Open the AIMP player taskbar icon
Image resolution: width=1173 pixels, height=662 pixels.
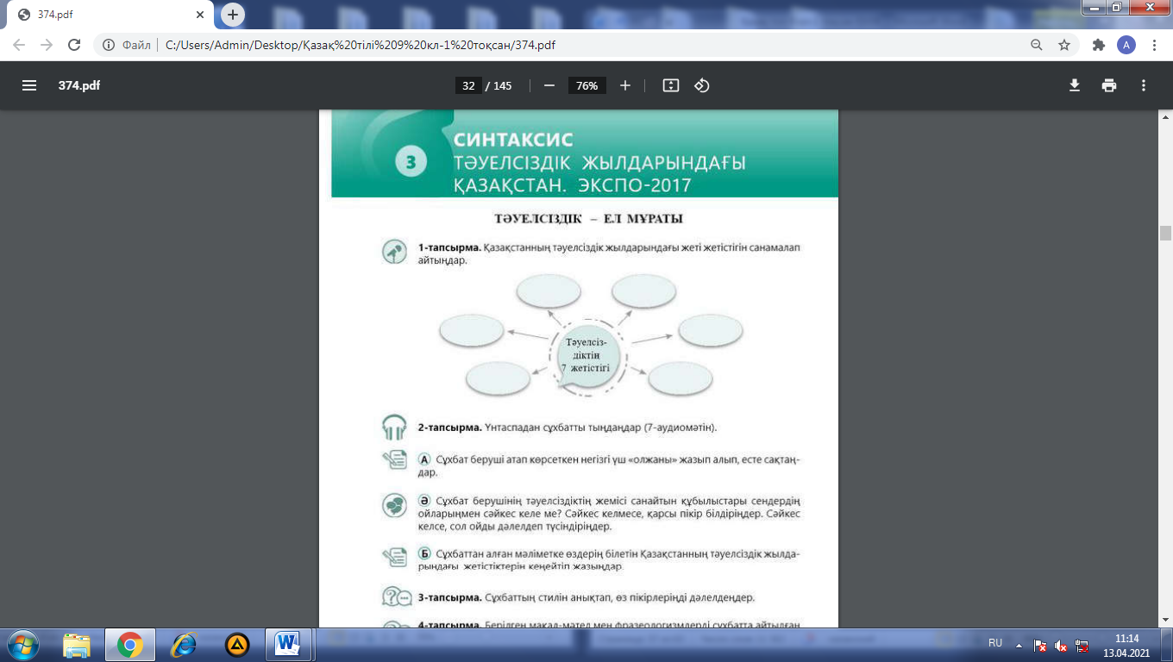237,644
